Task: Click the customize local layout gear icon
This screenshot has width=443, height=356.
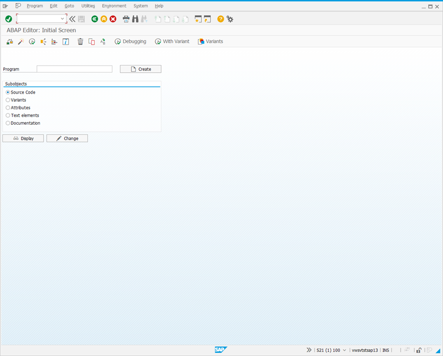Action: click(x=230, y=19)
